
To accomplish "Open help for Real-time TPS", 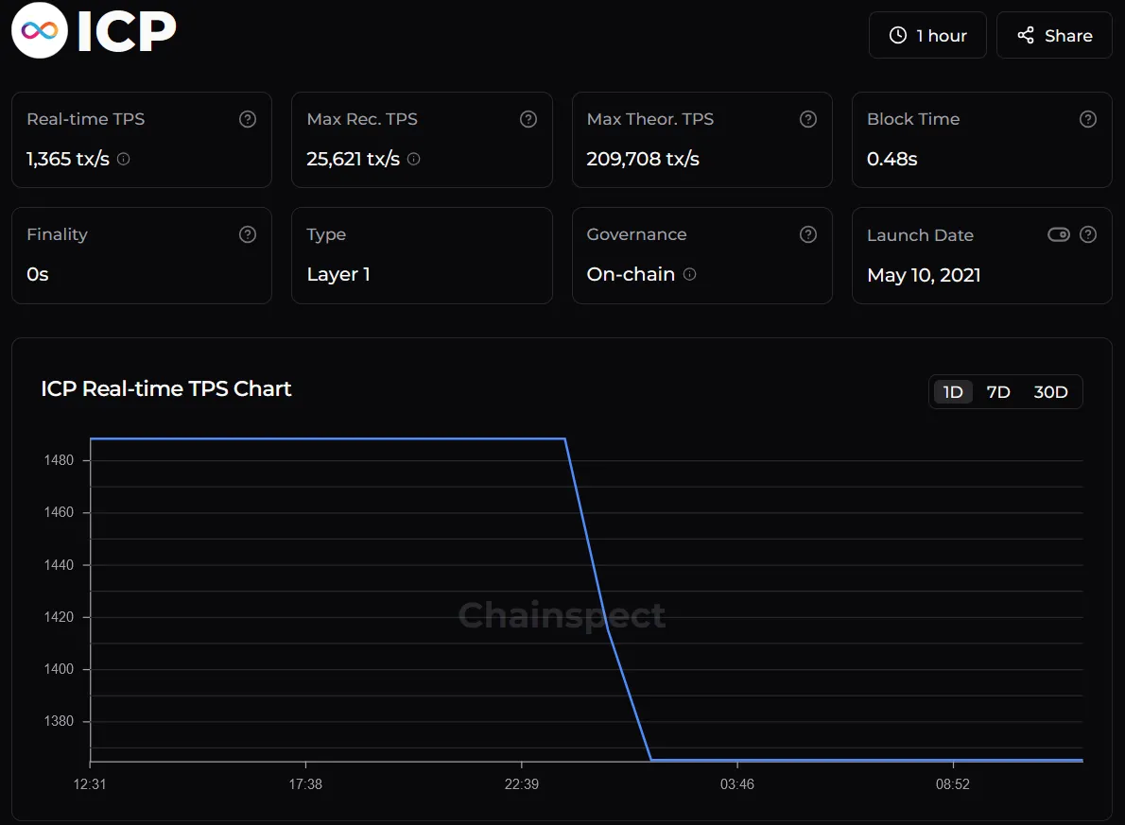I will 248,119.
